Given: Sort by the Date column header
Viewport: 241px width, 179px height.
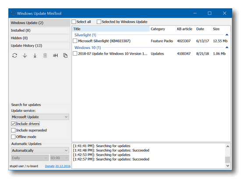Looking at the screenshot, I should [203, 29].
